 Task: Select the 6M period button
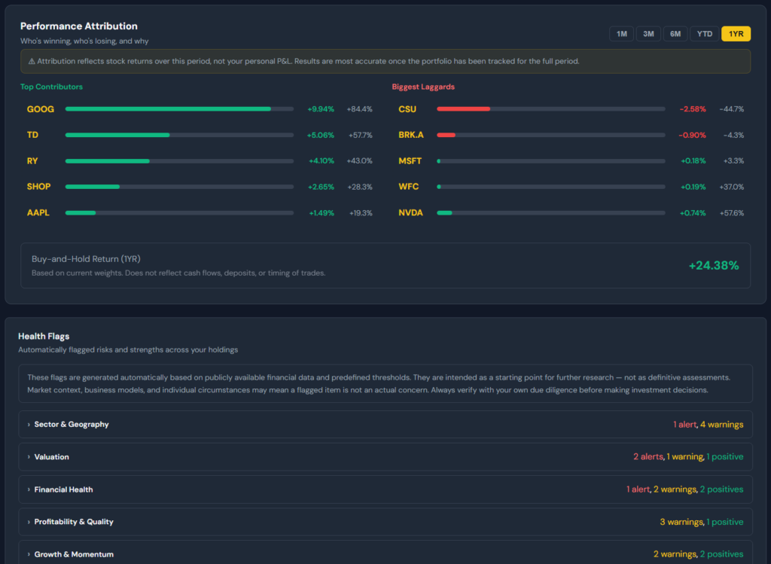coord(675,33)
